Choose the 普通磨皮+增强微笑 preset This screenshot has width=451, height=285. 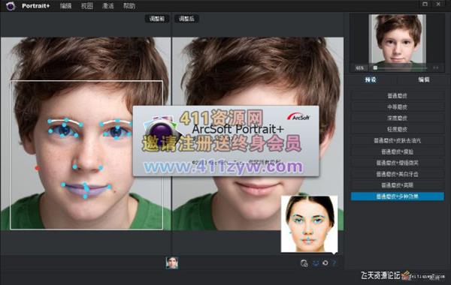pos(397,163)
